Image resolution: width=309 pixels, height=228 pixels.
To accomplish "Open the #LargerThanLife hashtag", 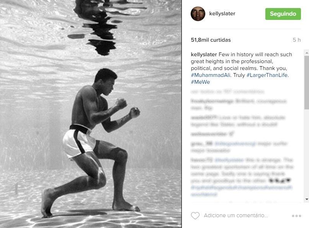I will pyautogui.click(x=267, y=75).
